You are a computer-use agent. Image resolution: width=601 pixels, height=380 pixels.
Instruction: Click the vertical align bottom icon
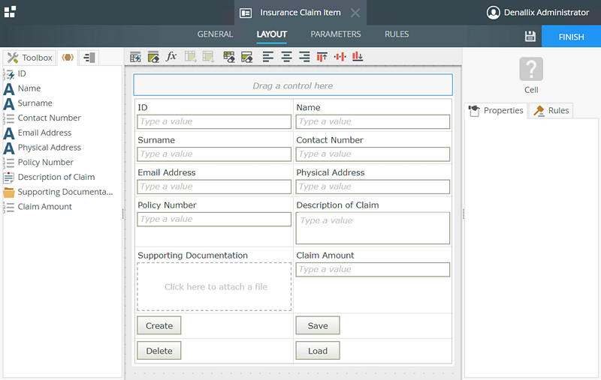click(358, 57)
